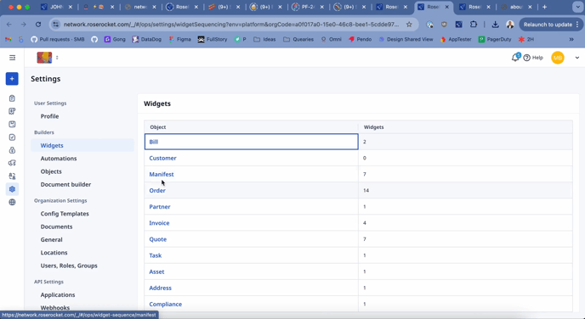Screen dimensions: 585x319
Task: Open the Order object link
Action: 157,190
